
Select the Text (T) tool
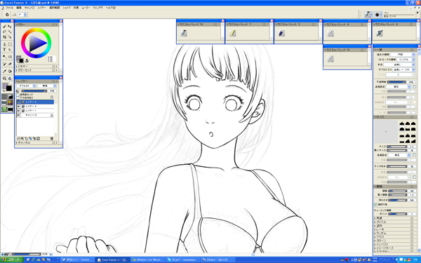[x=5, y=50]
